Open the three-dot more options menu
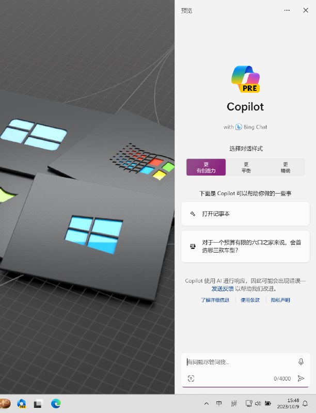Screen dimensions: 316x413 tap(287, 10)
